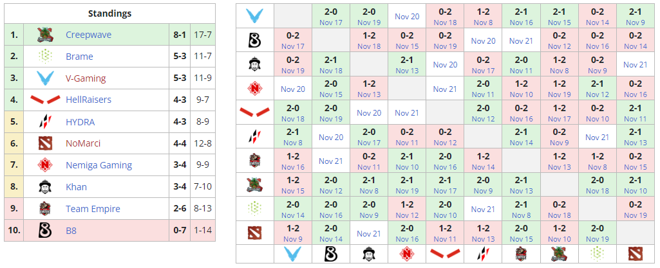The height and width of the screenshot is (268, 660).
Task: Open the NoMarci team name link
Action: (83, 143)
